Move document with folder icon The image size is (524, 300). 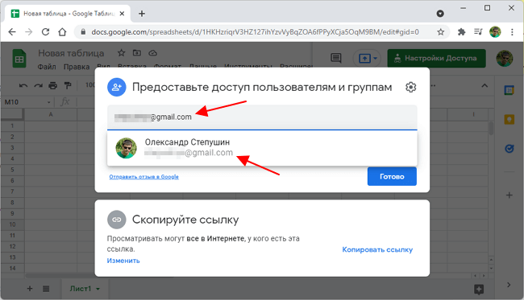tap(137, 52)
